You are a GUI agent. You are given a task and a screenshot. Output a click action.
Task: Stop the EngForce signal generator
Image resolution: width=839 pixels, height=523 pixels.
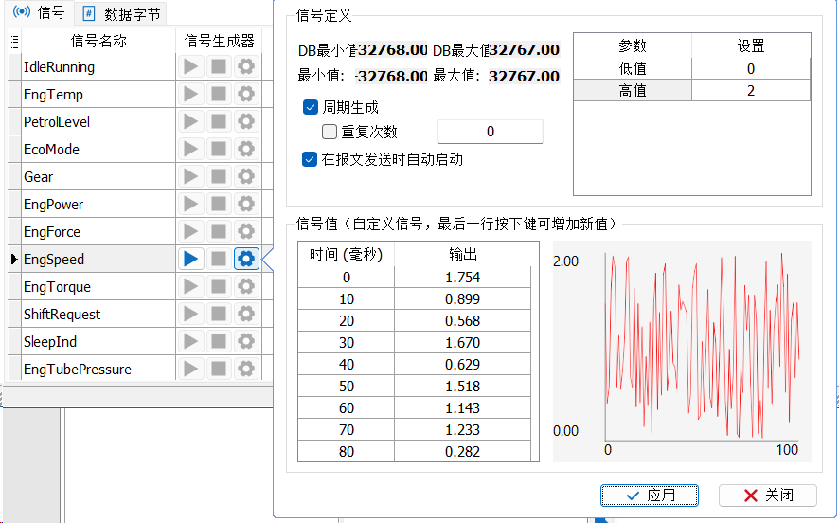click(x=219, y=231)
